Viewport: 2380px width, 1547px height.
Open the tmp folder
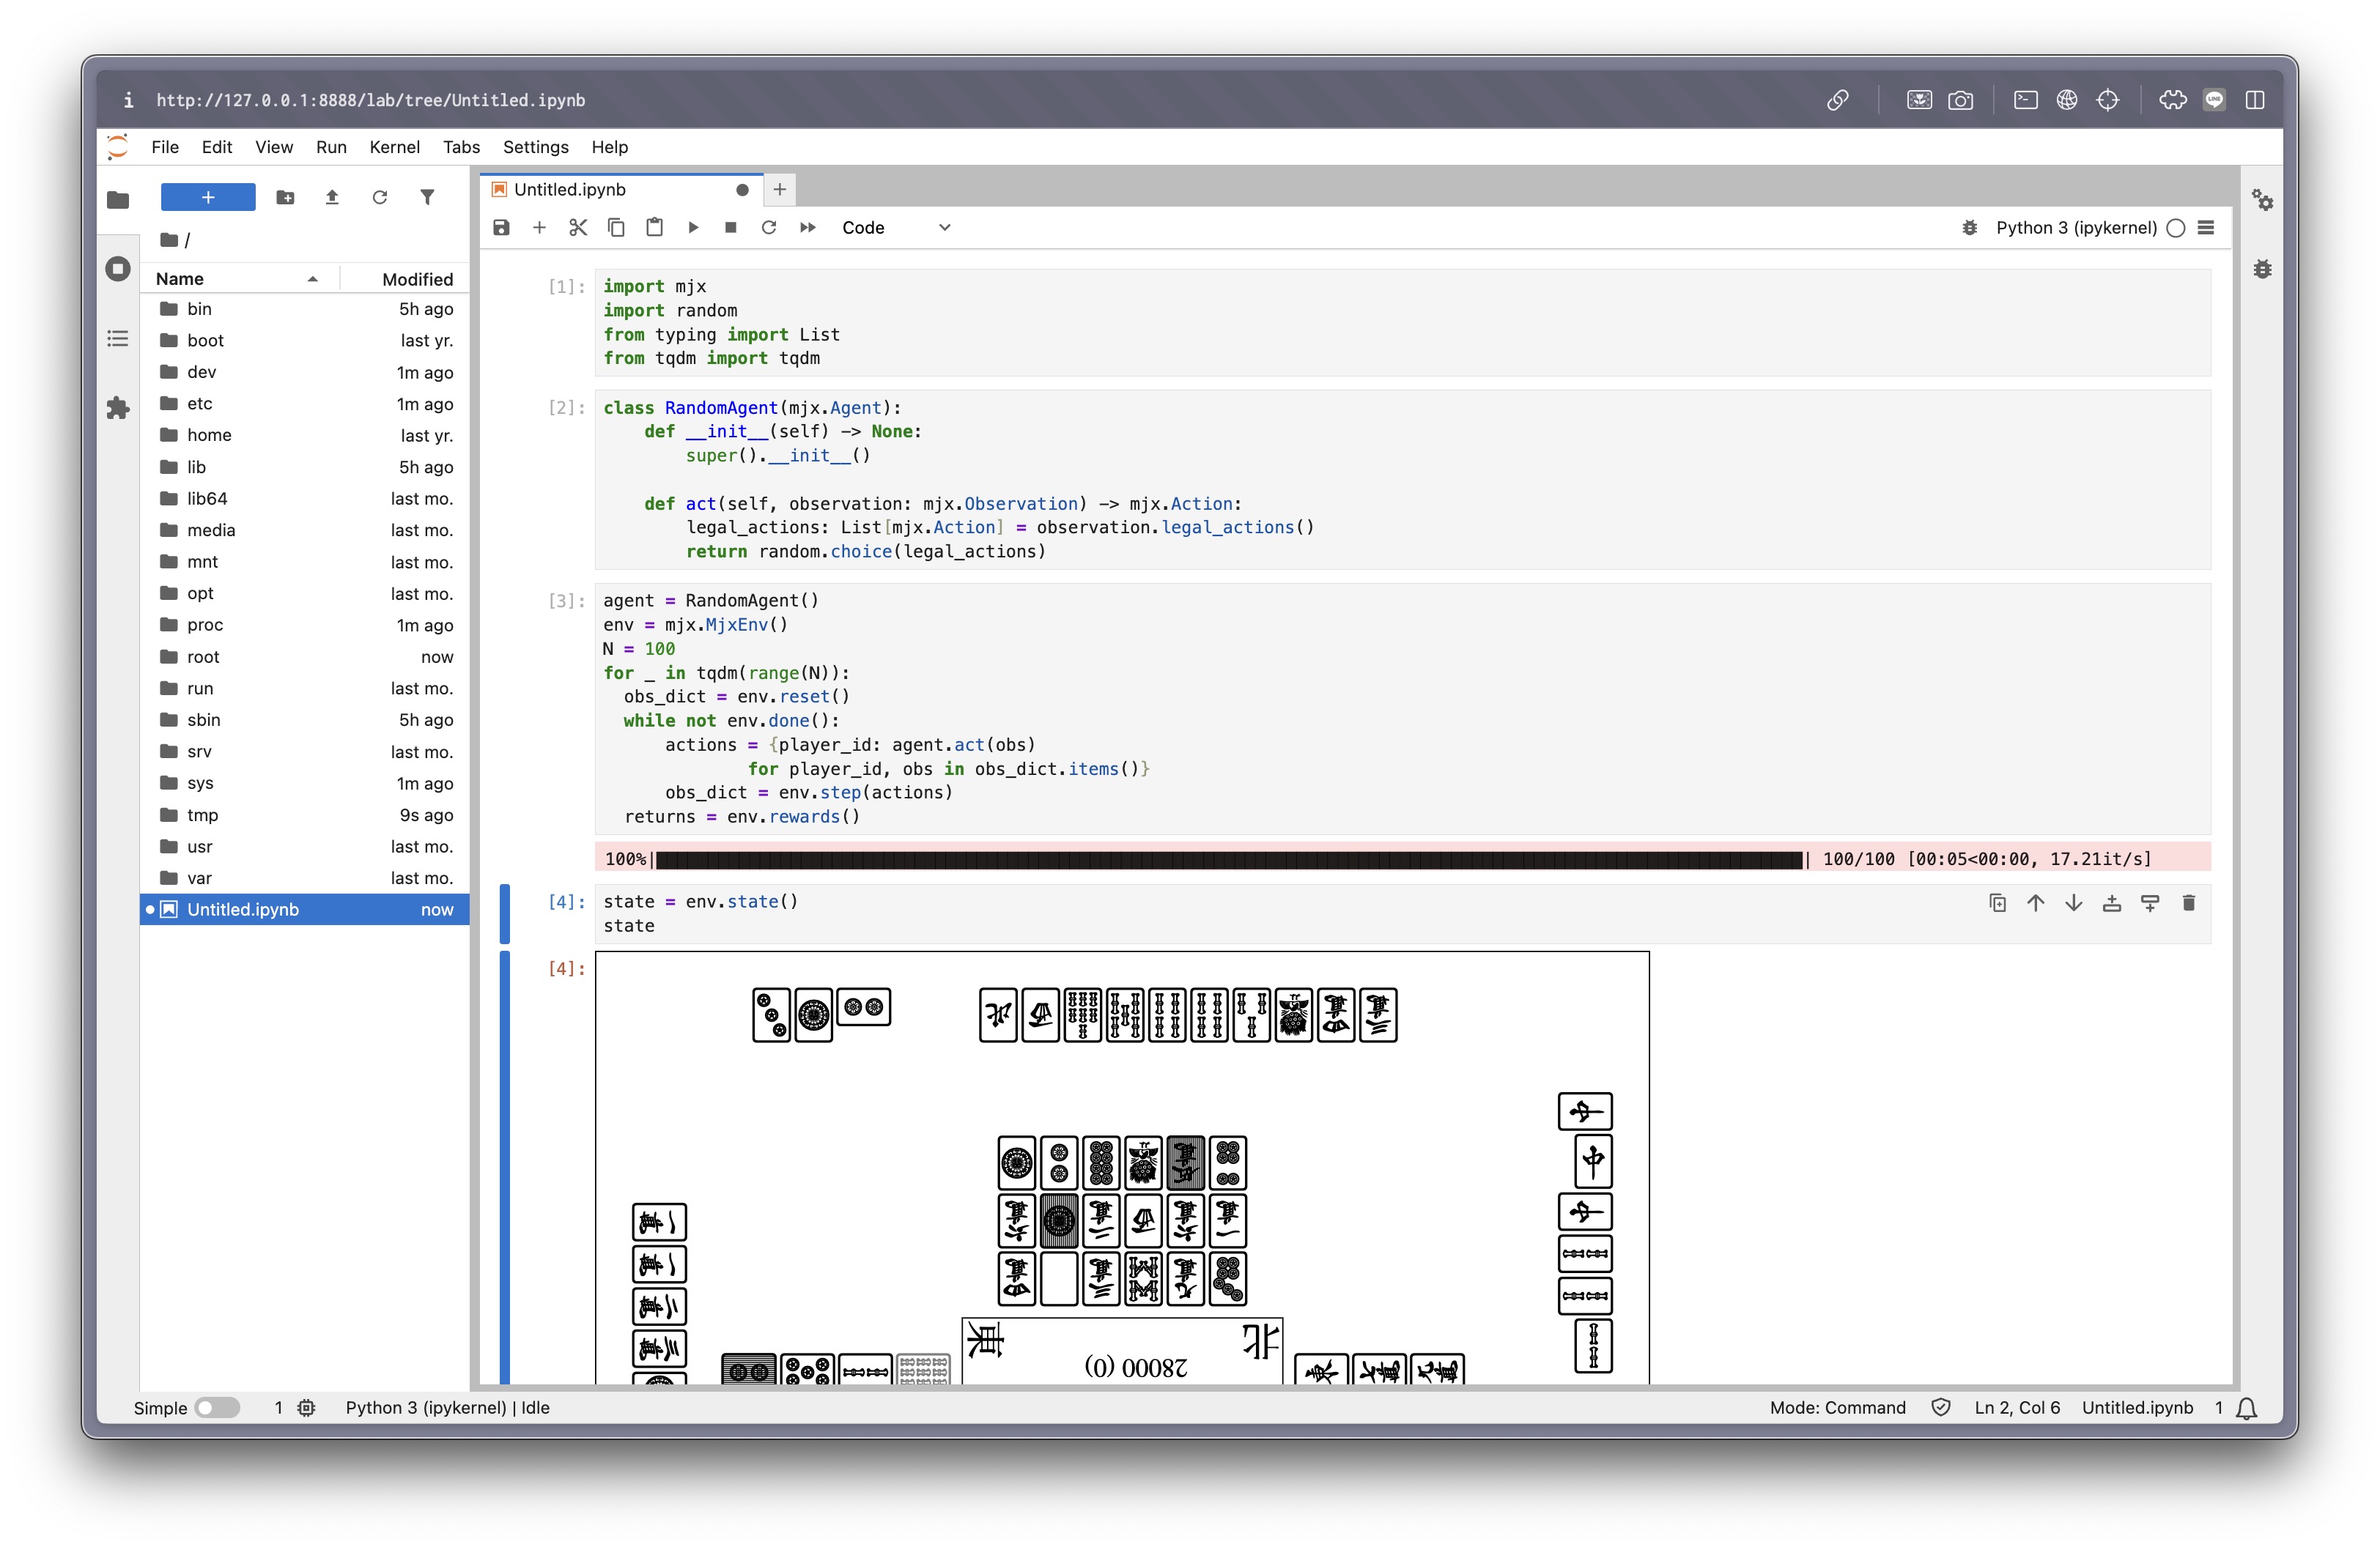pyautogui.click(x=305, y=815)
